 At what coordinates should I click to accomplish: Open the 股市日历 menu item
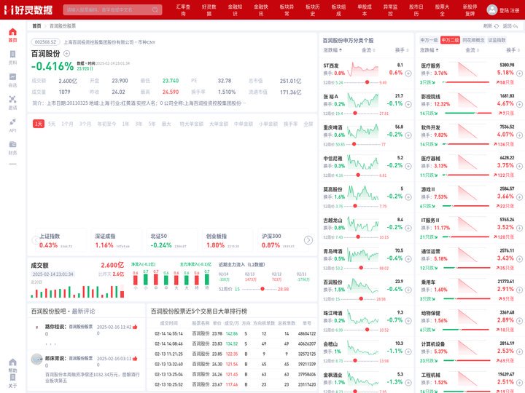[x=416, y=10]
